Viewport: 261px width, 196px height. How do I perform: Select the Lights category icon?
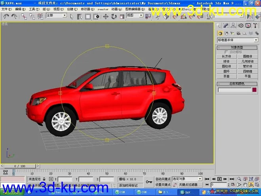tap(233, 34)
